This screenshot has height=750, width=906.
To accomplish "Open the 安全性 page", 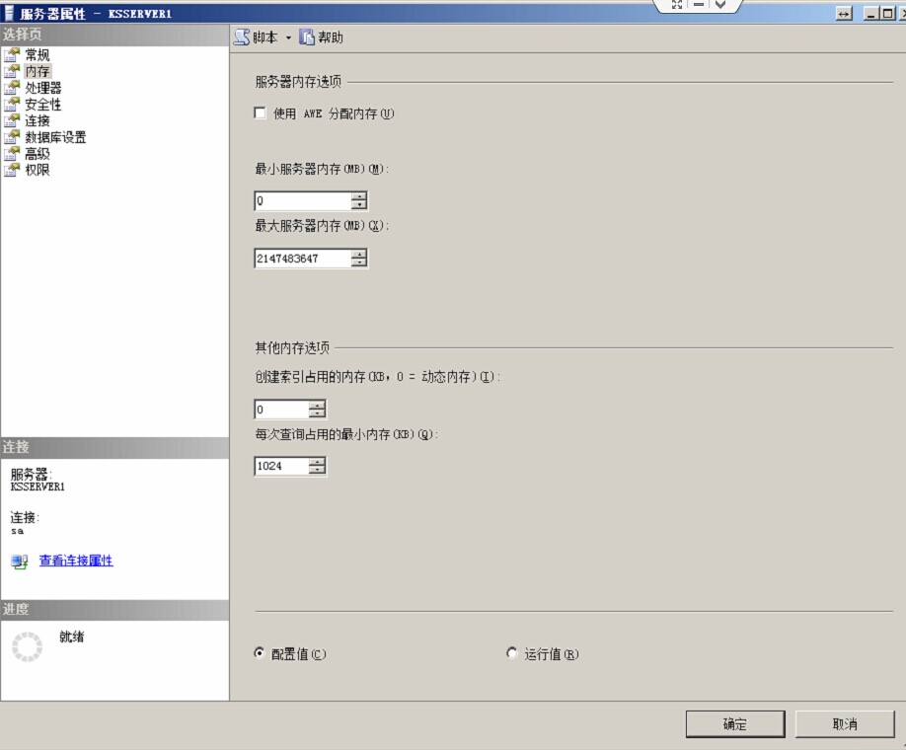I will (42, 104).
